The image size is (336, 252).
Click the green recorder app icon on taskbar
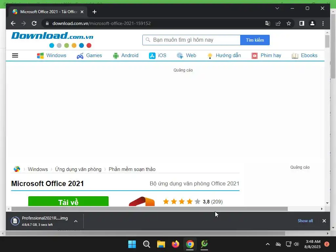click(x=204, y=244)
